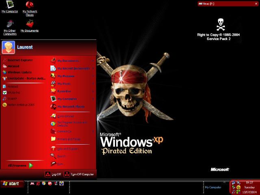The height and width of the screenshot is (195, 260).
Task: Open Set Program Access and Defaults
Action: point(69,124)
